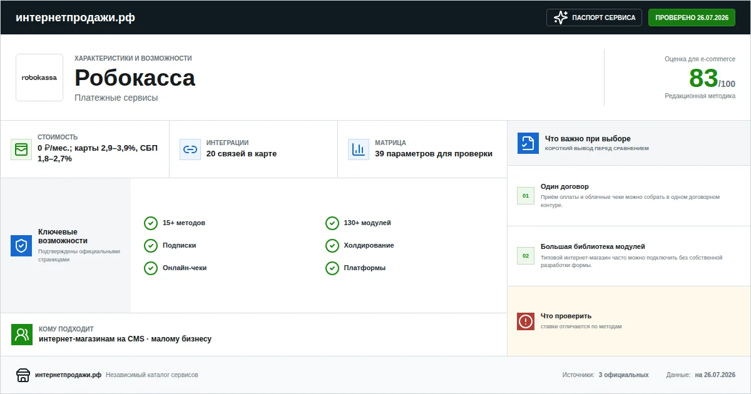Click the 130+ модулей feature label
Screen dimensions: 751x394
pos(367,223)
